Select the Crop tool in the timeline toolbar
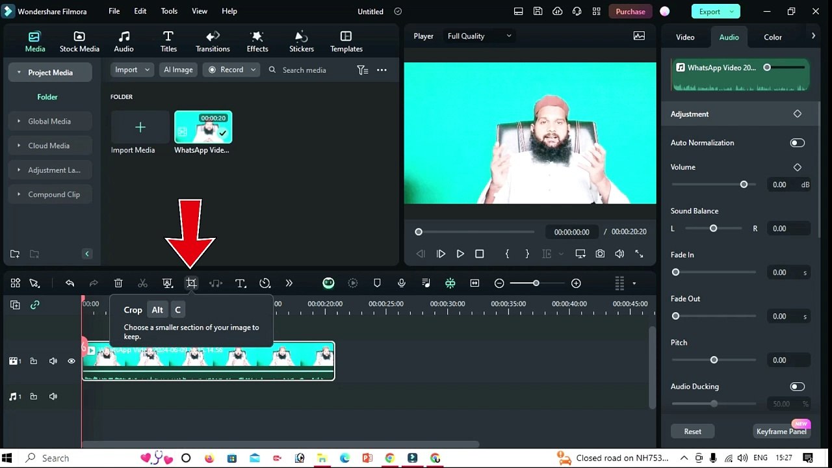Screen dimensions: 832x468 pos(191,283)
